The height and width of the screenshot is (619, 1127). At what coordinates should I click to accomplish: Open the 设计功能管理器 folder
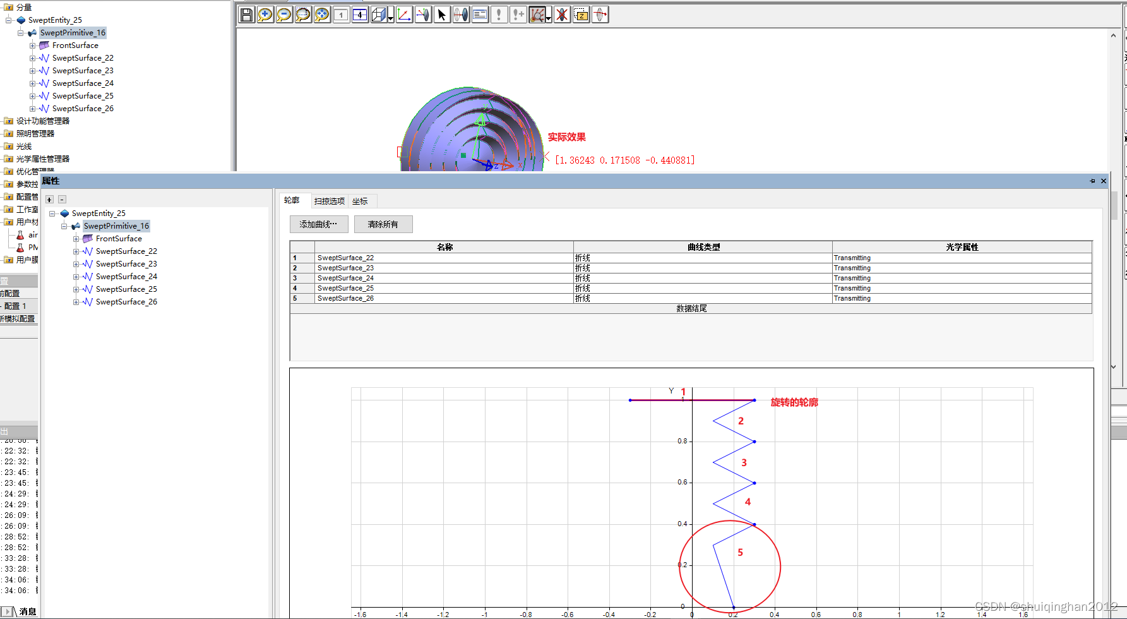click(43, 121)
